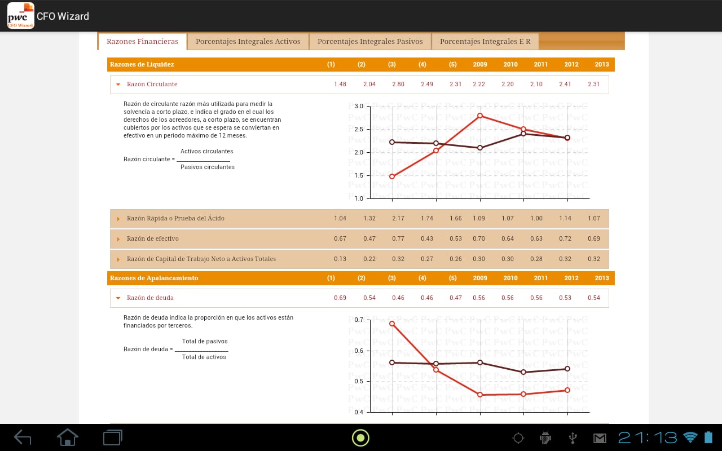Click the Razón Circulante label
Image resolution: width=722 pixels, height=451 pixels.
coord(152,84)
